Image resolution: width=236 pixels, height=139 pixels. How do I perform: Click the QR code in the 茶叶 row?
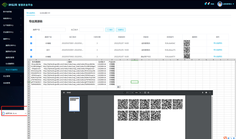[187, 50]
